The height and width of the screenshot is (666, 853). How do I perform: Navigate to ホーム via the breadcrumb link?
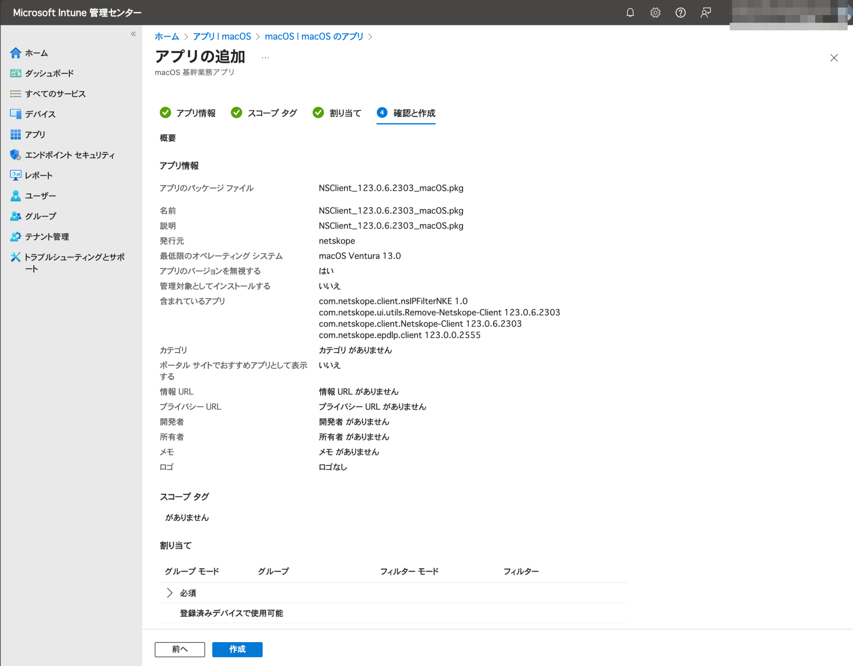pyautogui.click(x=167, y=36)
